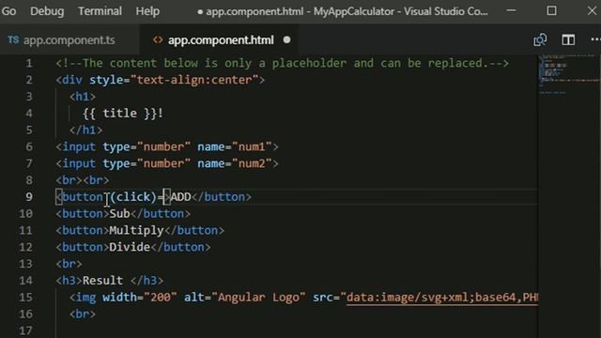The width and height of the screenshot is (601, 338).
Task: Click the {{ title }}! interpolation text
Action: click(123, 114)
